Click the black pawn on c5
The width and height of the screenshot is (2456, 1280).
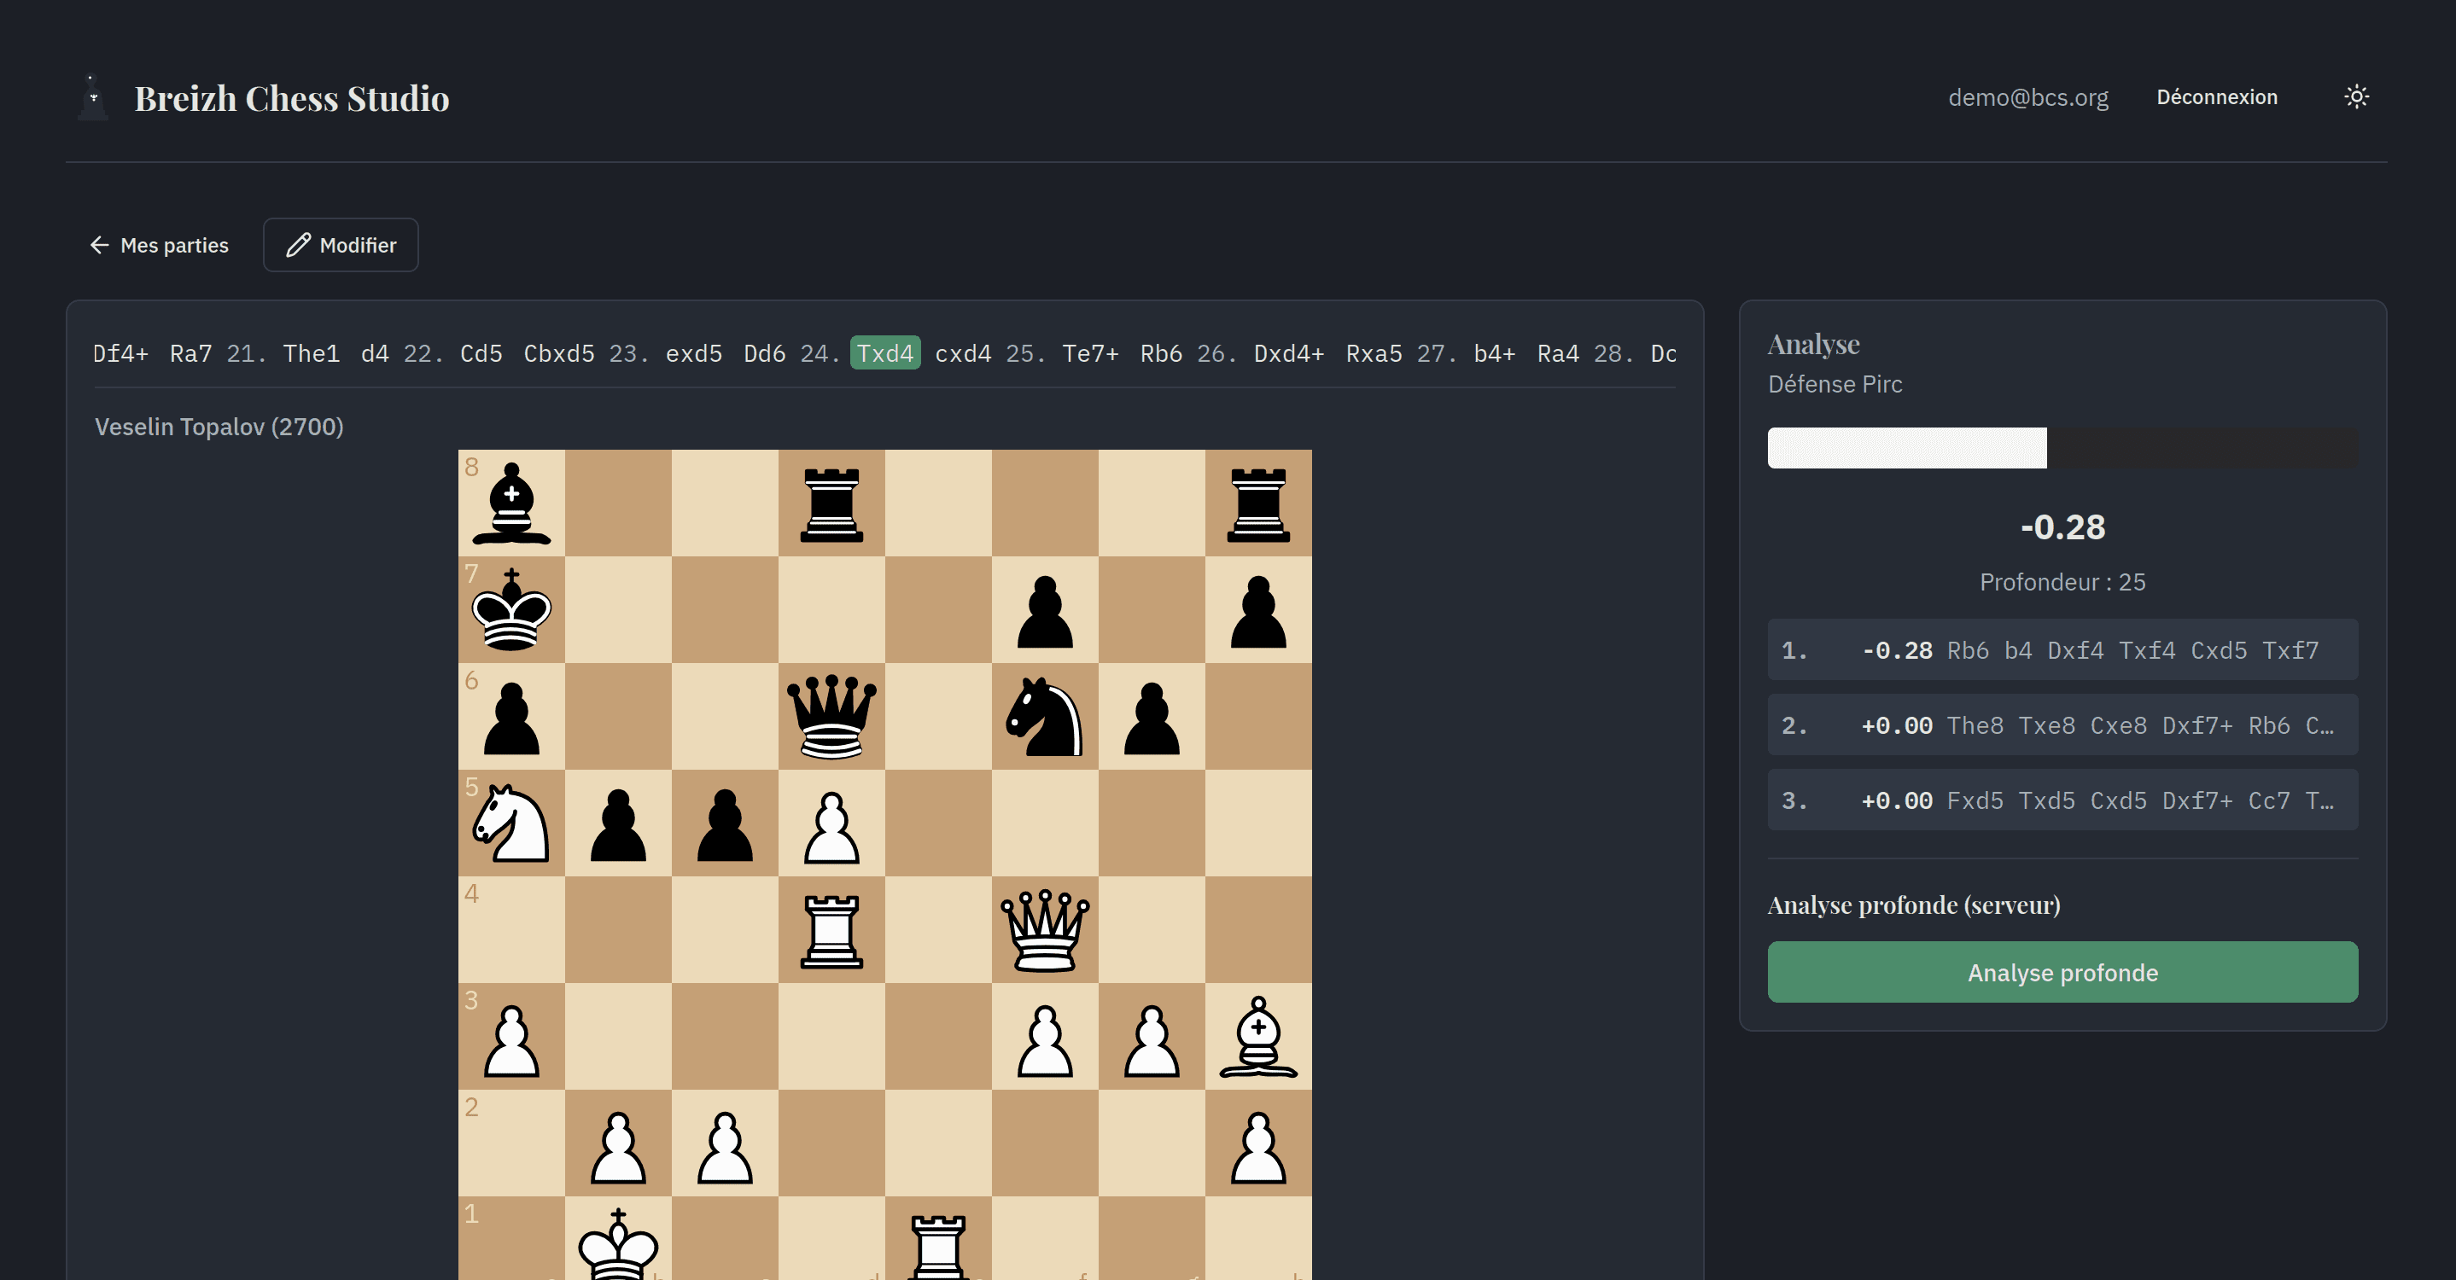coord(726,823)
